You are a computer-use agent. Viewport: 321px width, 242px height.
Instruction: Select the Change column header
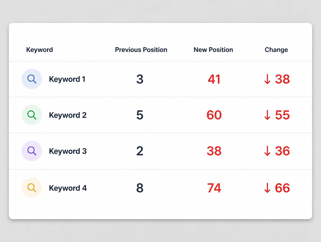click(276, 50)
